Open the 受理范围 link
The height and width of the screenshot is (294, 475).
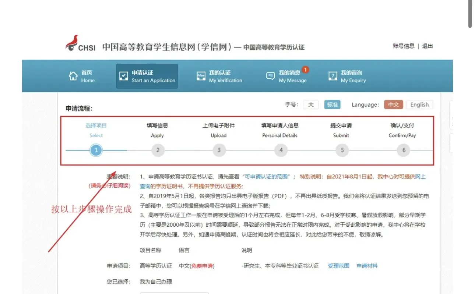click(x=338, y=266)
